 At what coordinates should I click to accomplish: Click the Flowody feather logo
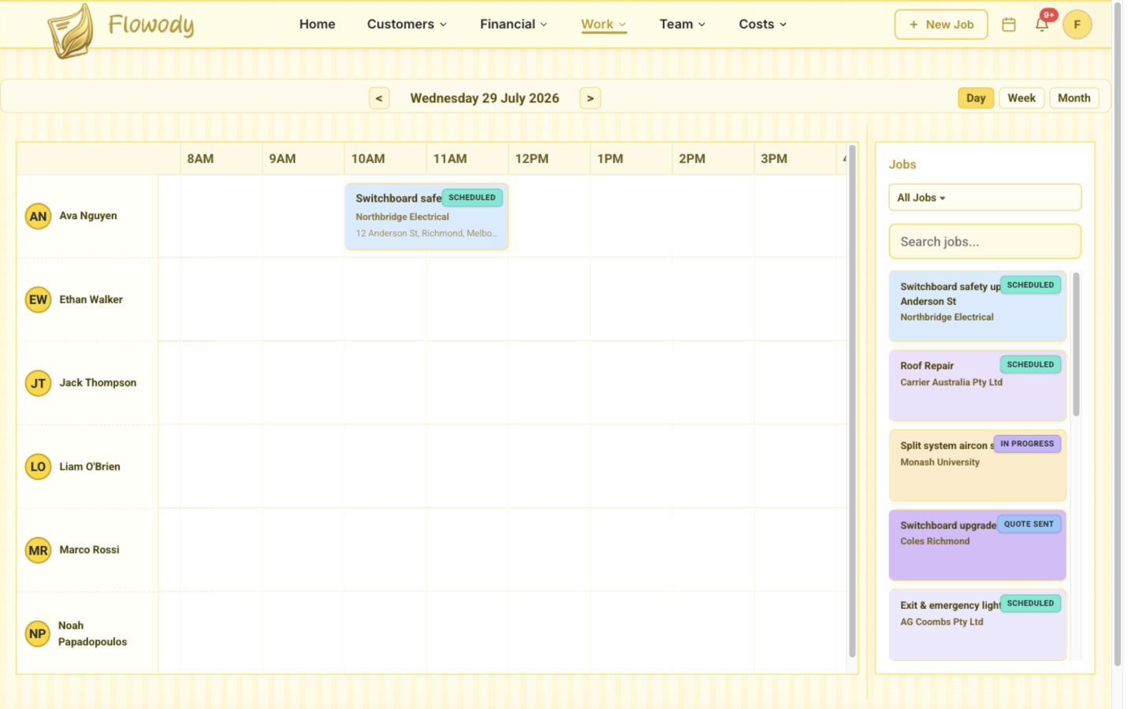[71, 32]
